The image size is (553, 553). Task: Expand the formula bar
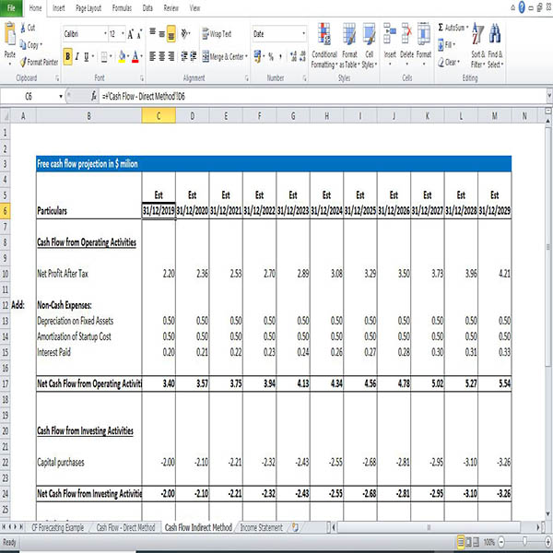coord(548,96)
